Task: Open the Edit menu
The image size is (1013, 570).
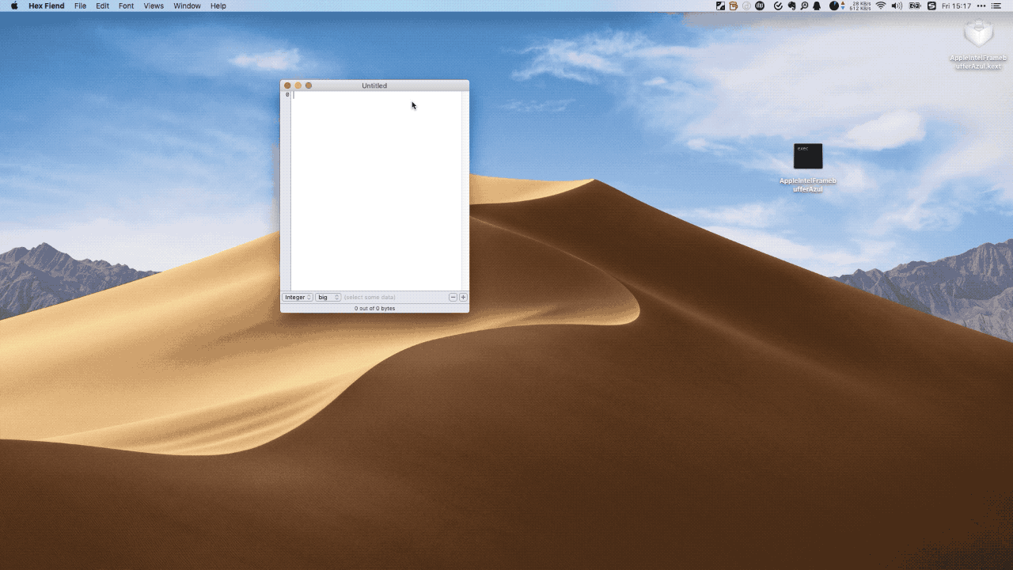Action: [103, 6]
